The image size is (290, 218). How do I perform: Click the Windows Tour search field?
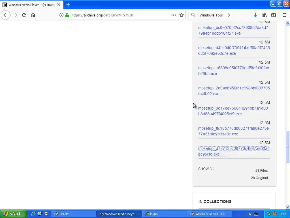click(x=210, y=15)
